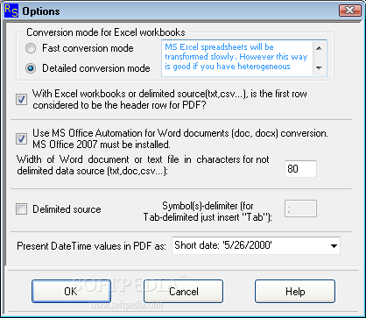
Task: Click the blue conversion mode description text
Action: (x=236, y=57)
